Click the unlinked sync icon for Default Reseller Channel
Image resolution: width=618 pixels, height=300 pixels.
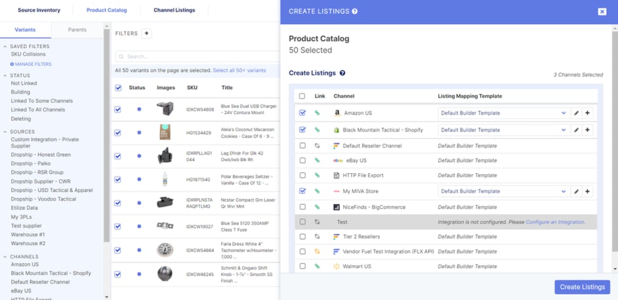pyautogui.click(x=318, y=146)
